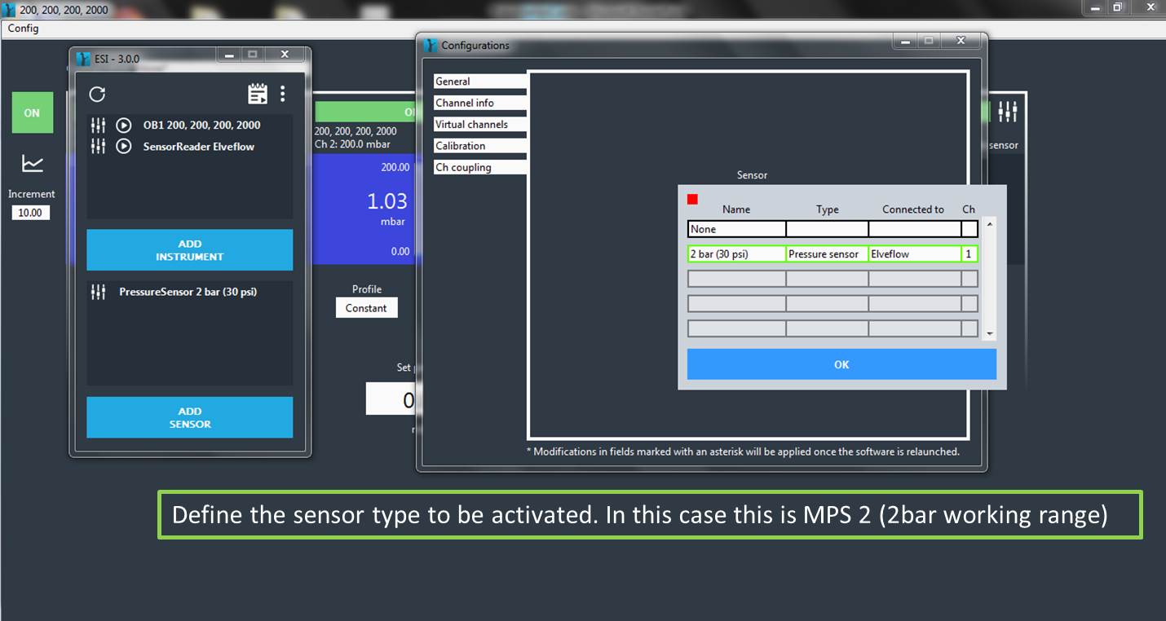Viewport: 1166px width, 621px height.
Task: Confirm sensor selection with OK button
Action: 841,364
